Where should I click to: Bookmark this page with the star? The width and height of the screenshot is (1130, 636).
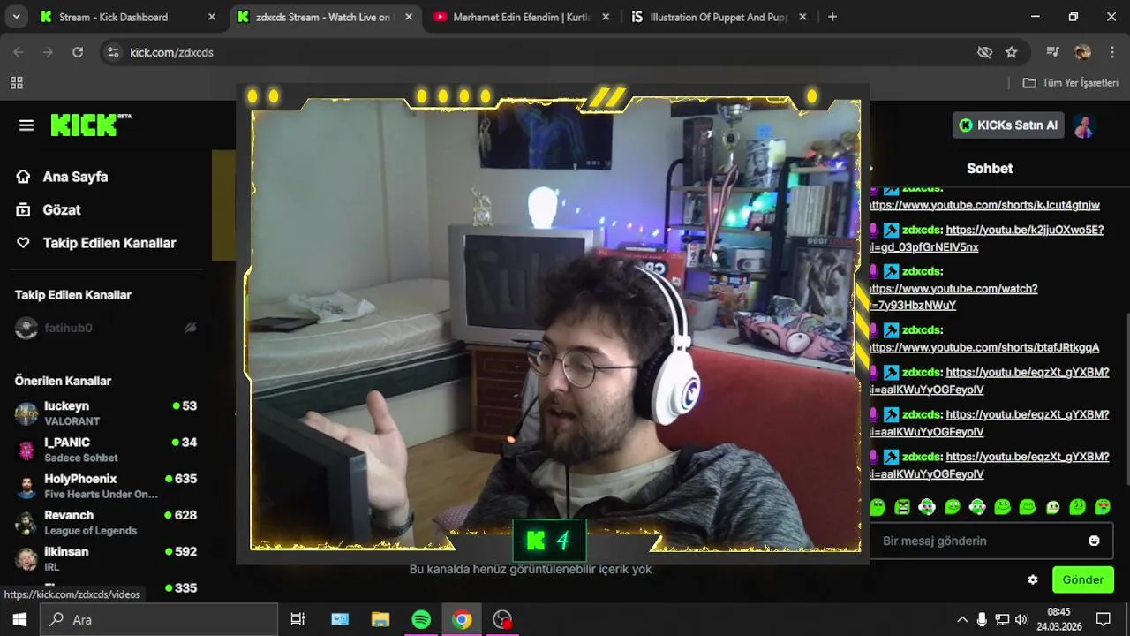click(x=1012, y=52)
